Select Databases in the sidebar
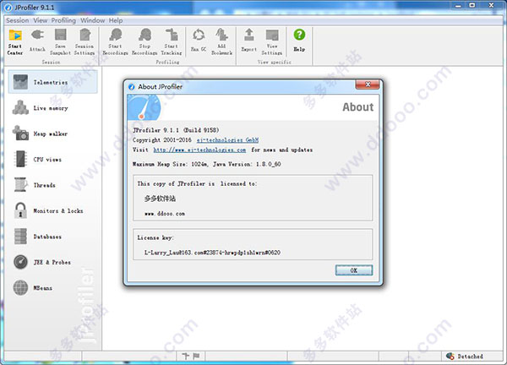The height and width of the screenshot is (365, 507). [x=52, y=237]
